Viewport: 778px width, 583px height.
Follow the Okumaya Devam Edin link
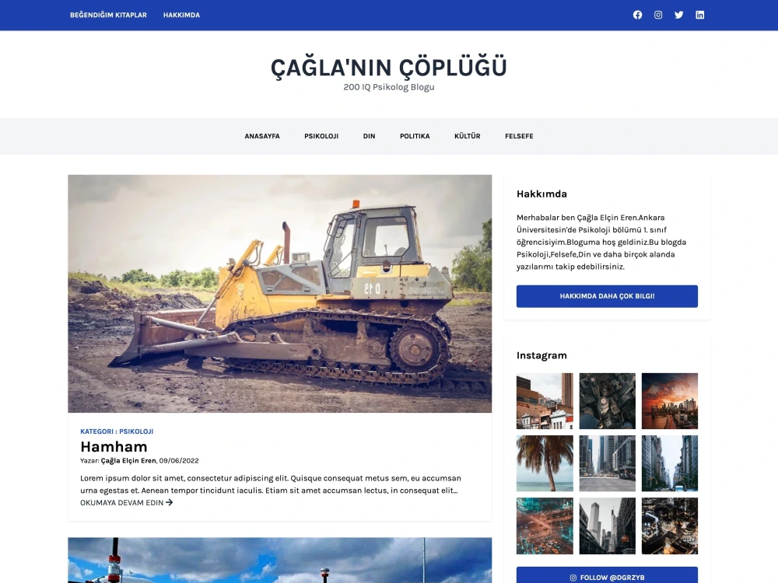[127, 502]
